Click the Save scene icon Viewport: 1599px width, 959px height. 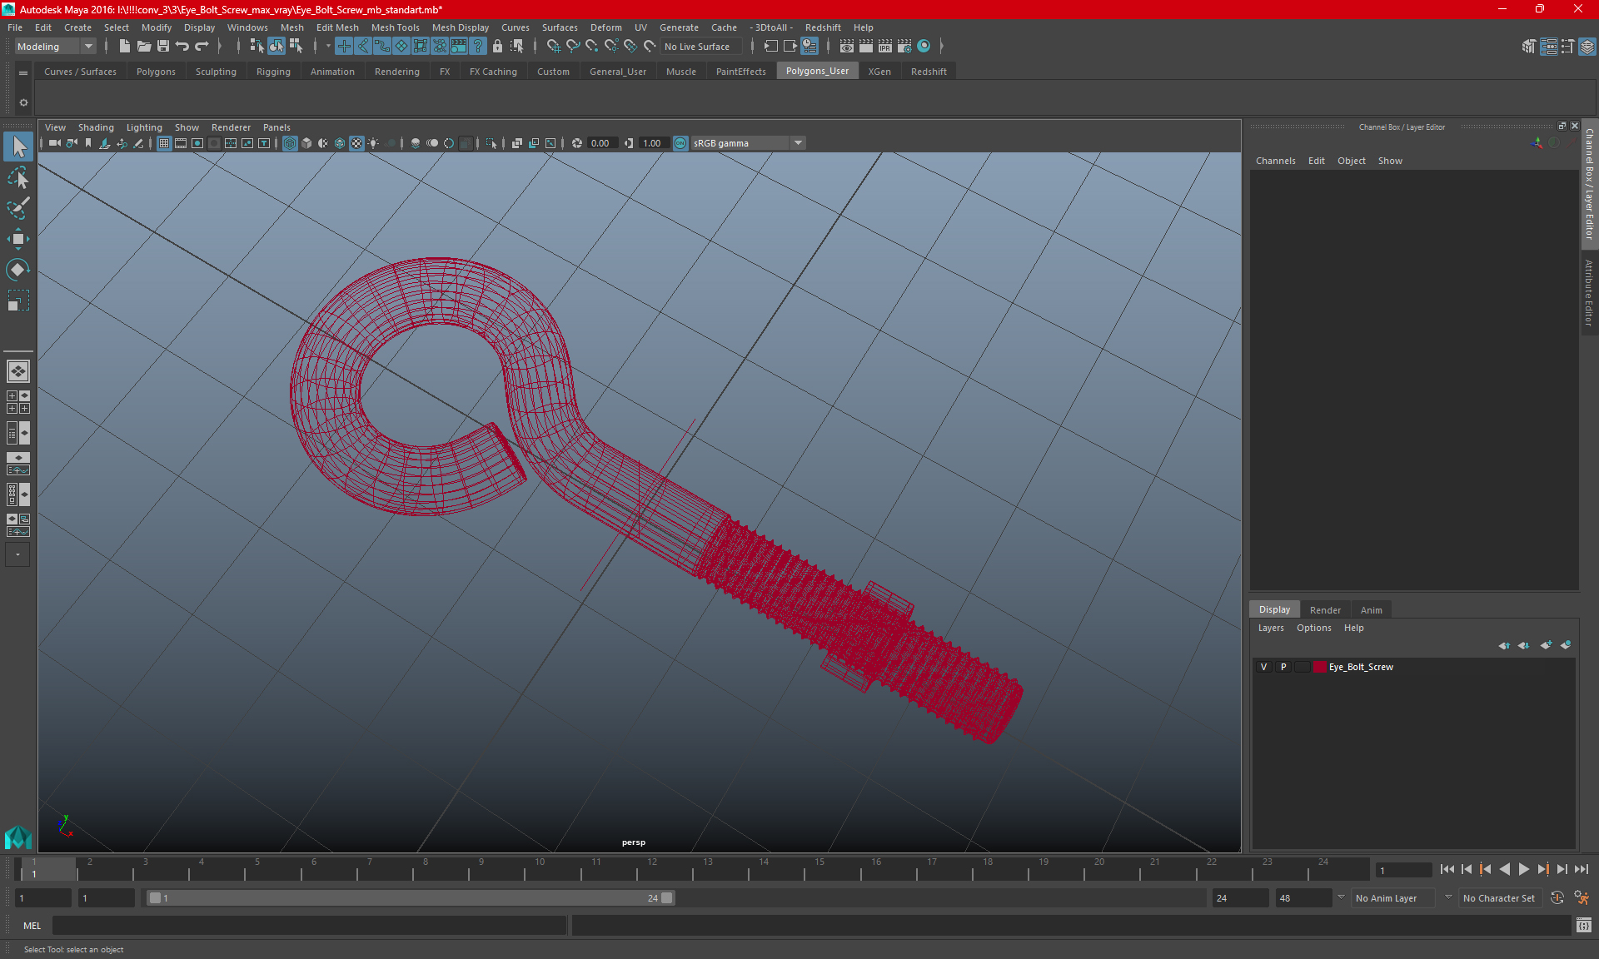[163, 47]
